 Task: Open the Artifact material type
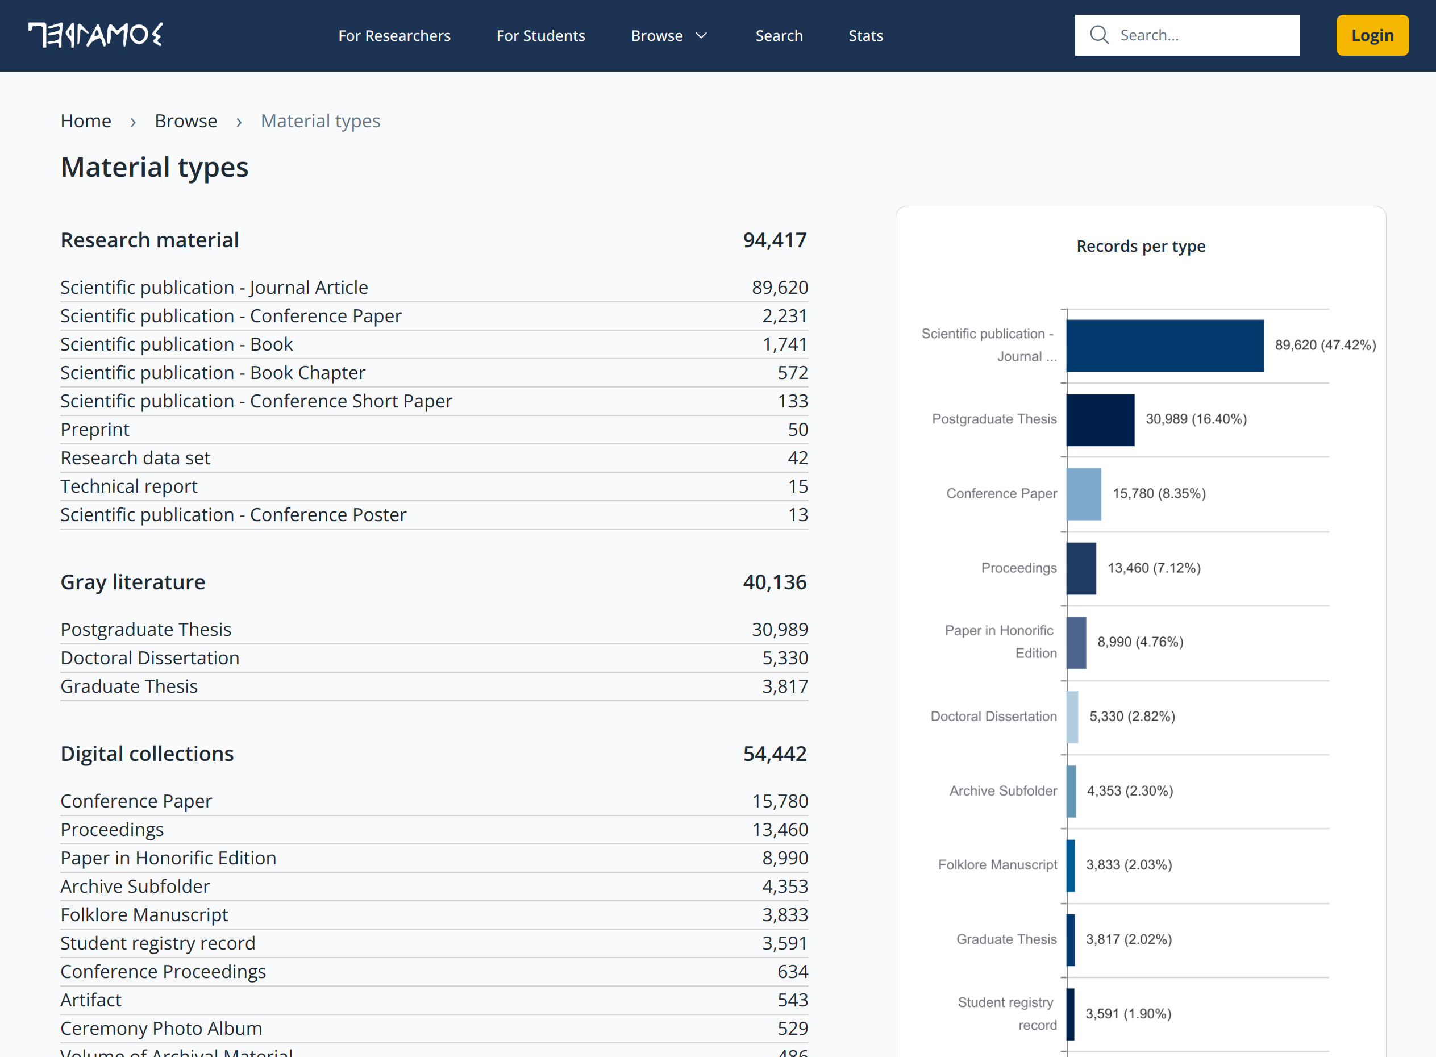[434, 1000]
